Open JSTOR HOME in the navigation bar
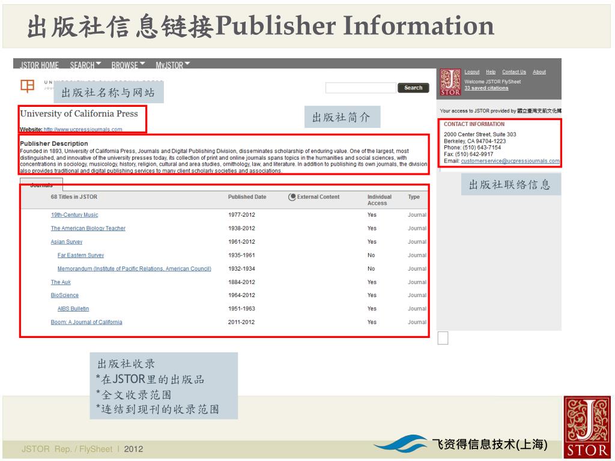This screenshot has width=615, height=461. 39,65
